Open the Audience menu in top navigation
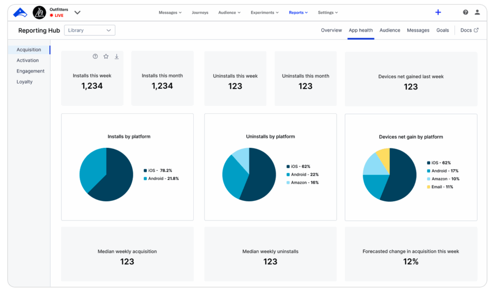The image size is (496, 293). 229,13
